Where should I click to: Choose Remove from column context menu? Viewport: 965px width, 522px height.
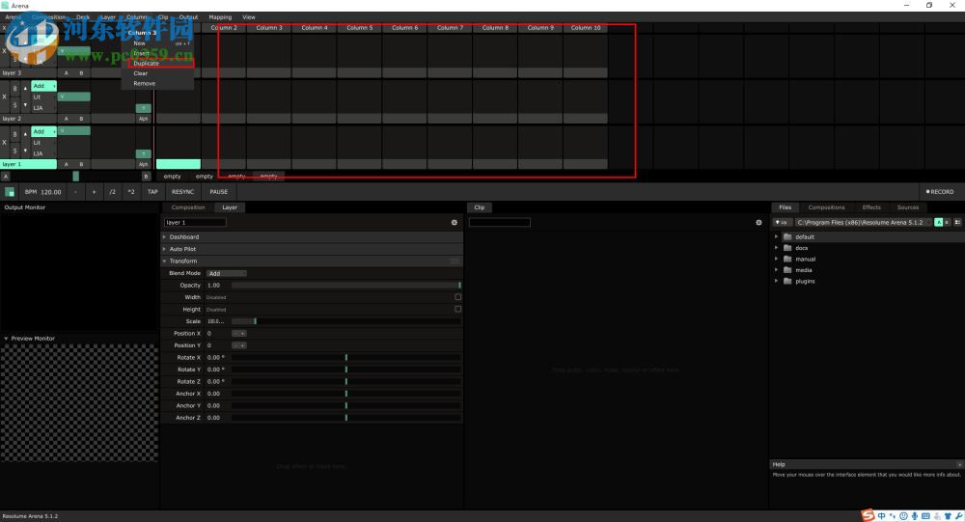(x=145, y=84)
